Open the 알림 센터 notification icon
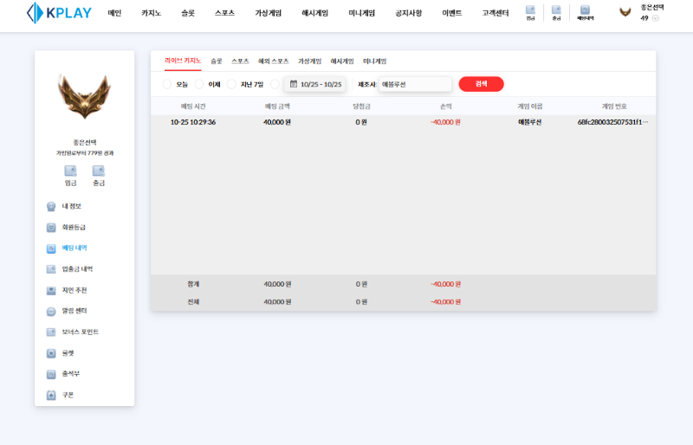This screenshot has height=445, width=693. click(x=52, y=311)
